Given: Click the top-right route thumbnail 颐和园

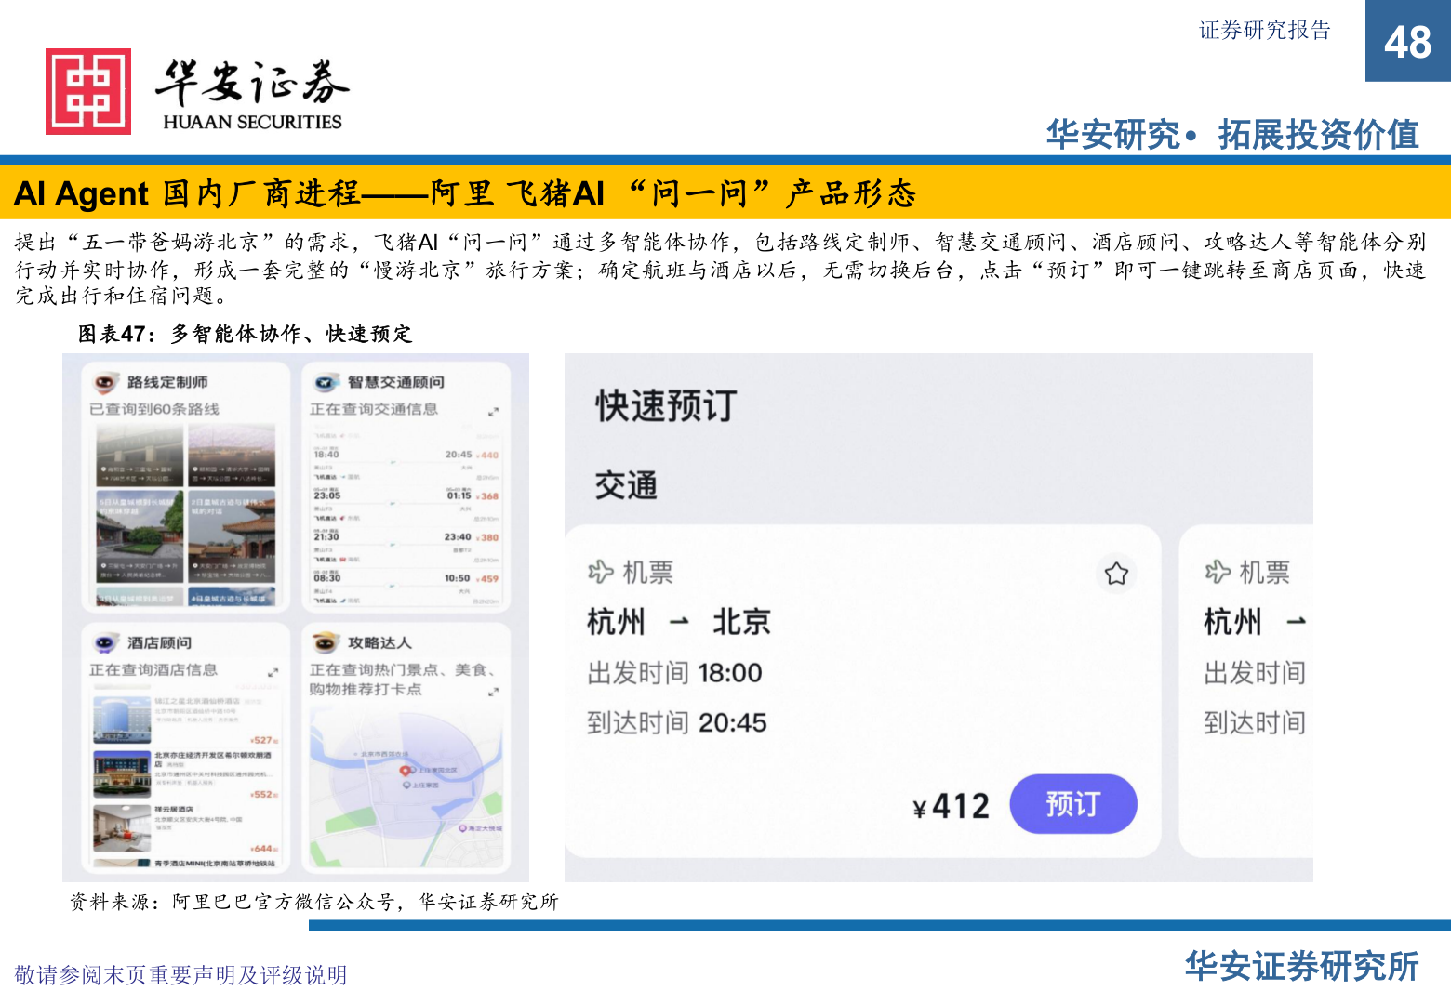Looking at the screenshot, I should tap(232, 456).
